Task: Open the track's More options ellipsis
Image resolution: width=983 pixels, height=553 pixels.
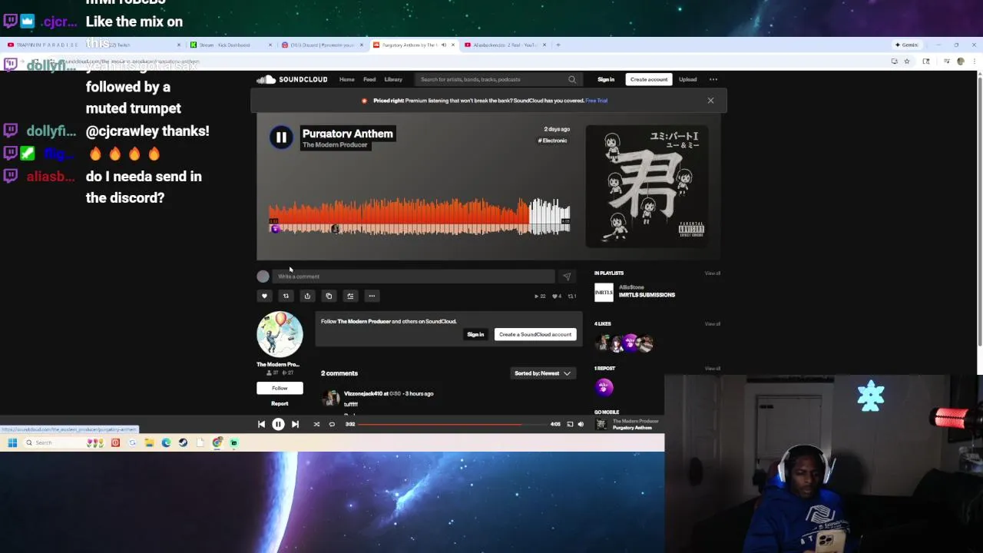Action: coord(372,296)
